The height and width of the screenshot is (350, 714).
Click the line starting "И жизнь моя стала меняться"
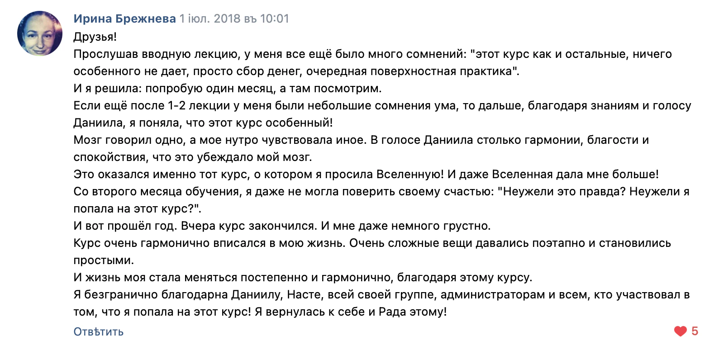click(x=303, y=278)
